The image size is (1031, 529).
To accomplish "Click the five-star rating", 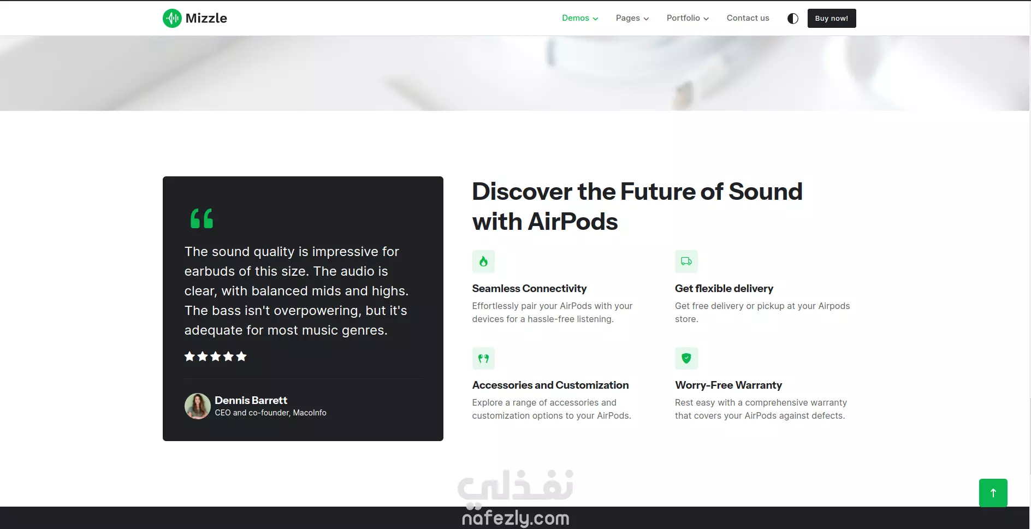I will point(215,356).
